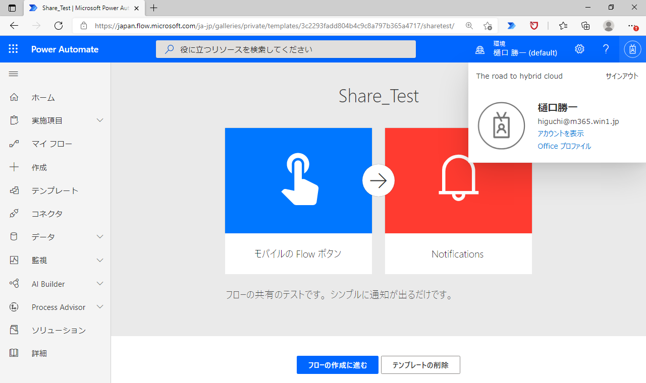The image size is (646, 383).
Task: Click the book icon beside 詳細
Action: click(x=14, y=353)
